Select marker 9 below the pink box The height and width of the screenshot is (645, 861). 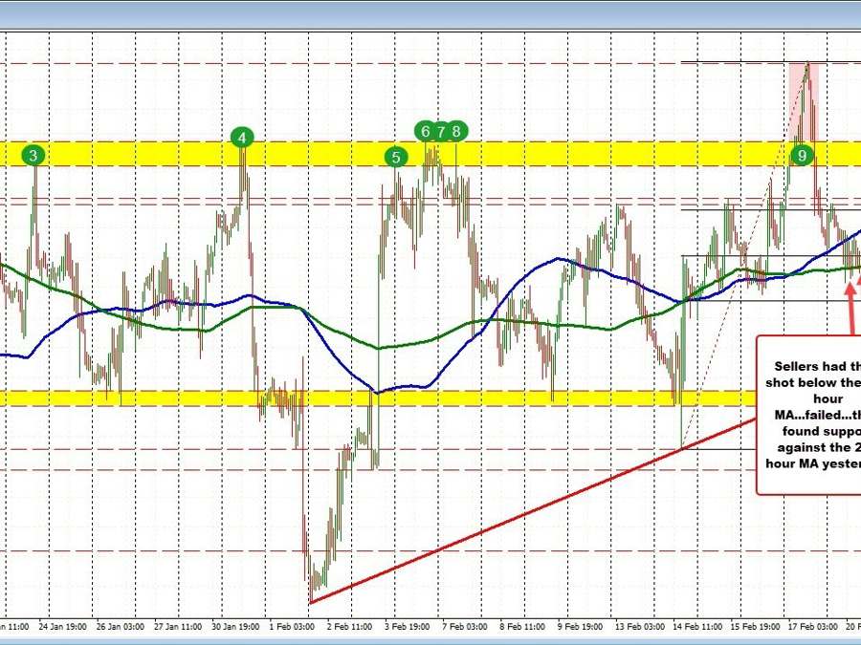point(802,154)
